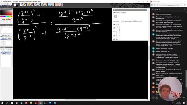Select the water drop blur tool
The width and height of the screenshot is (187, 105).
(x=53, y=5)
